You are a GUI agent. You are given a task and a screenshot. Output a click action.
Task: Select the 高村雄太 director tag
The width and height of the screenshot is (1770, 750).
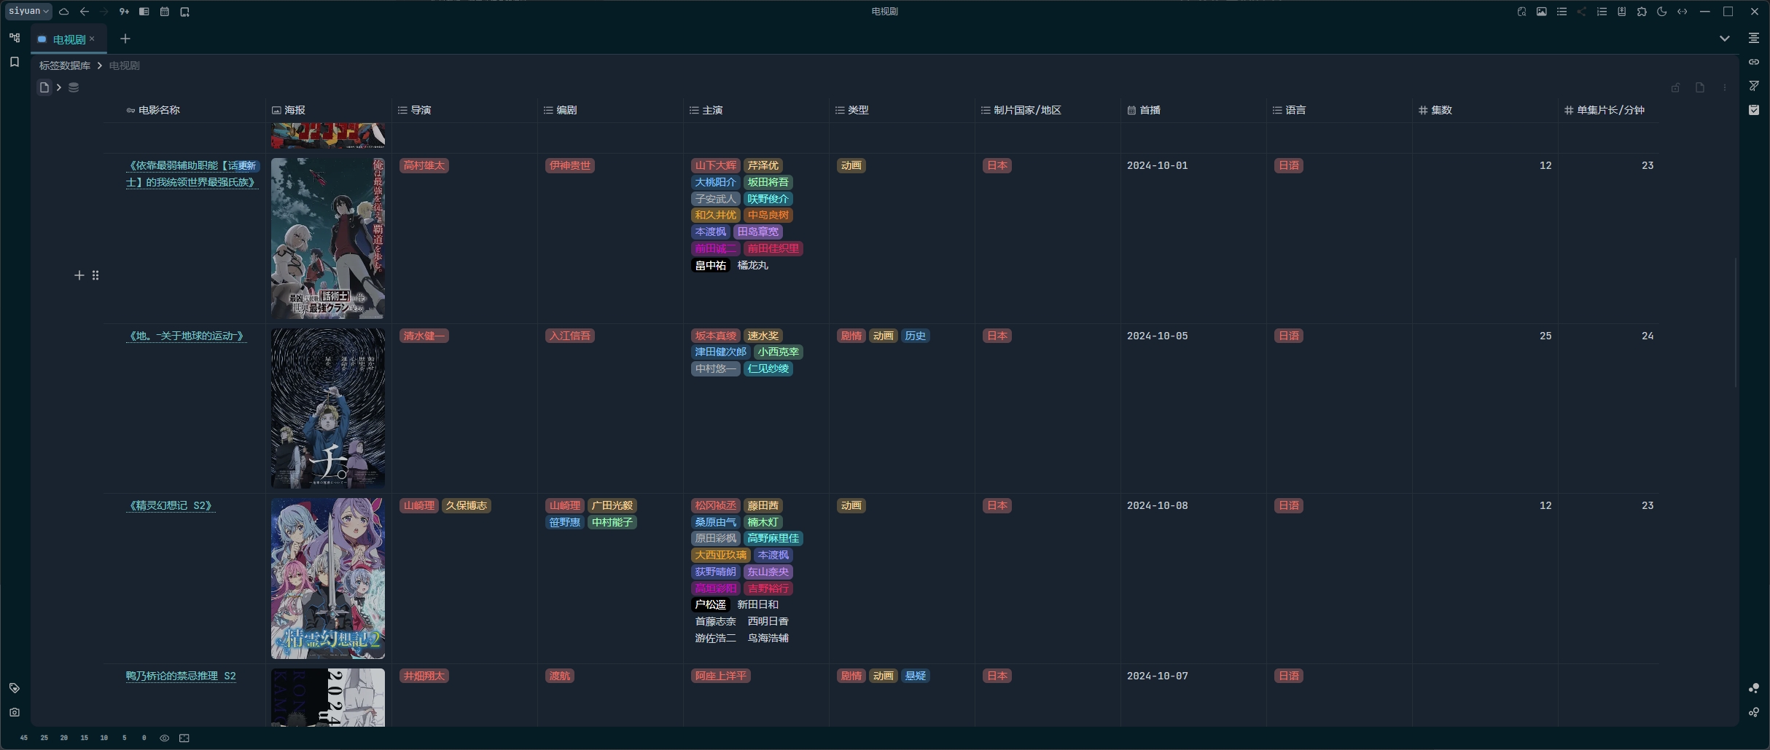(424, 165)
